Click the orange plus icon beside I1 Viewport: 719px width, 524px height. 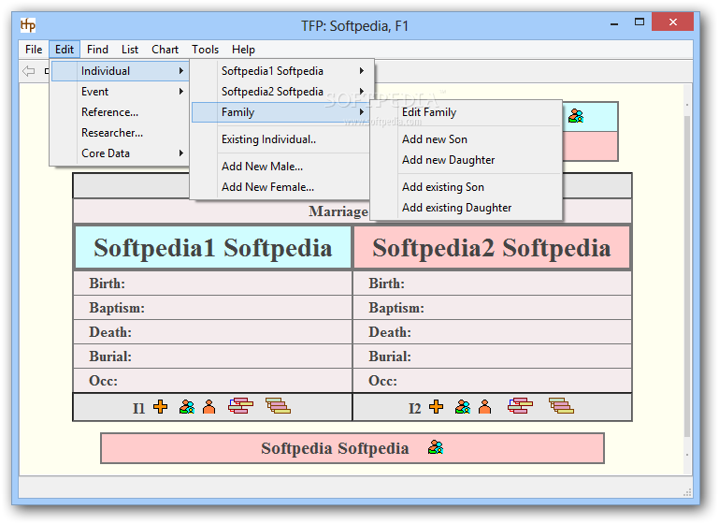[161, 406]
